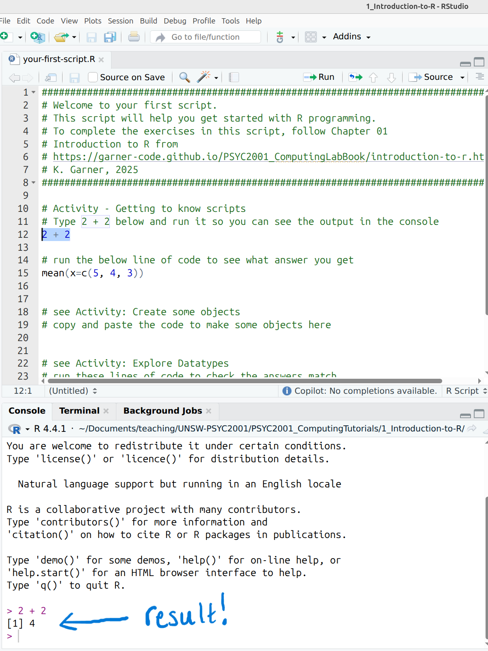Viewport: 488px width, 651px height.
Task: Open the R Script file type selector
Action: [466, 391]
